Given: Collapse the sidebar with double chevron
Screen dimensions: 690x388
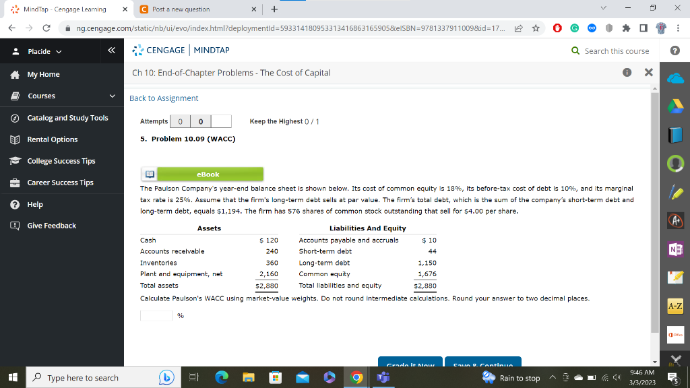Looking at the screenshot, I should (x=111, y=51).
